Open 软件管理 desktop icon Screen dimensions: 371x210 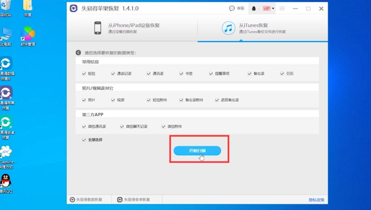[28, 37]
